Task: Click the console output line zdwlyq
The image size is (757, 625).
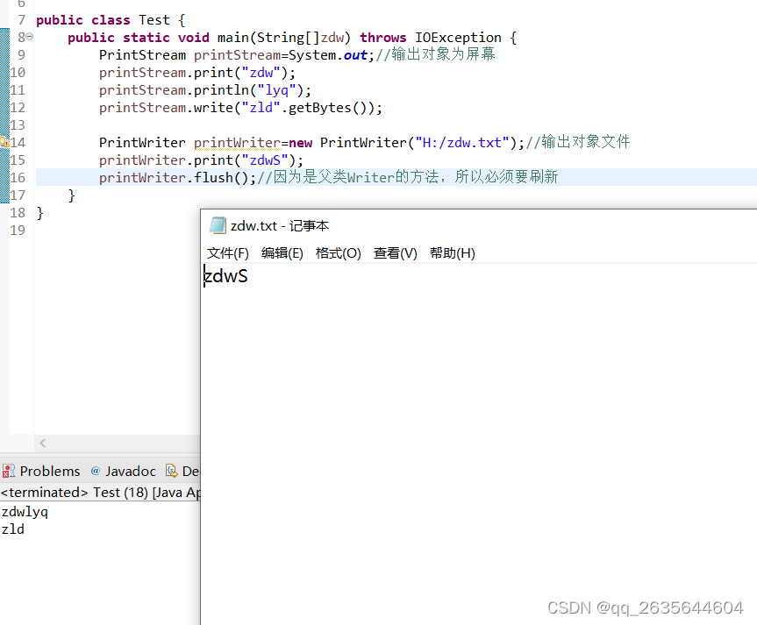Action: pos(25,511)
